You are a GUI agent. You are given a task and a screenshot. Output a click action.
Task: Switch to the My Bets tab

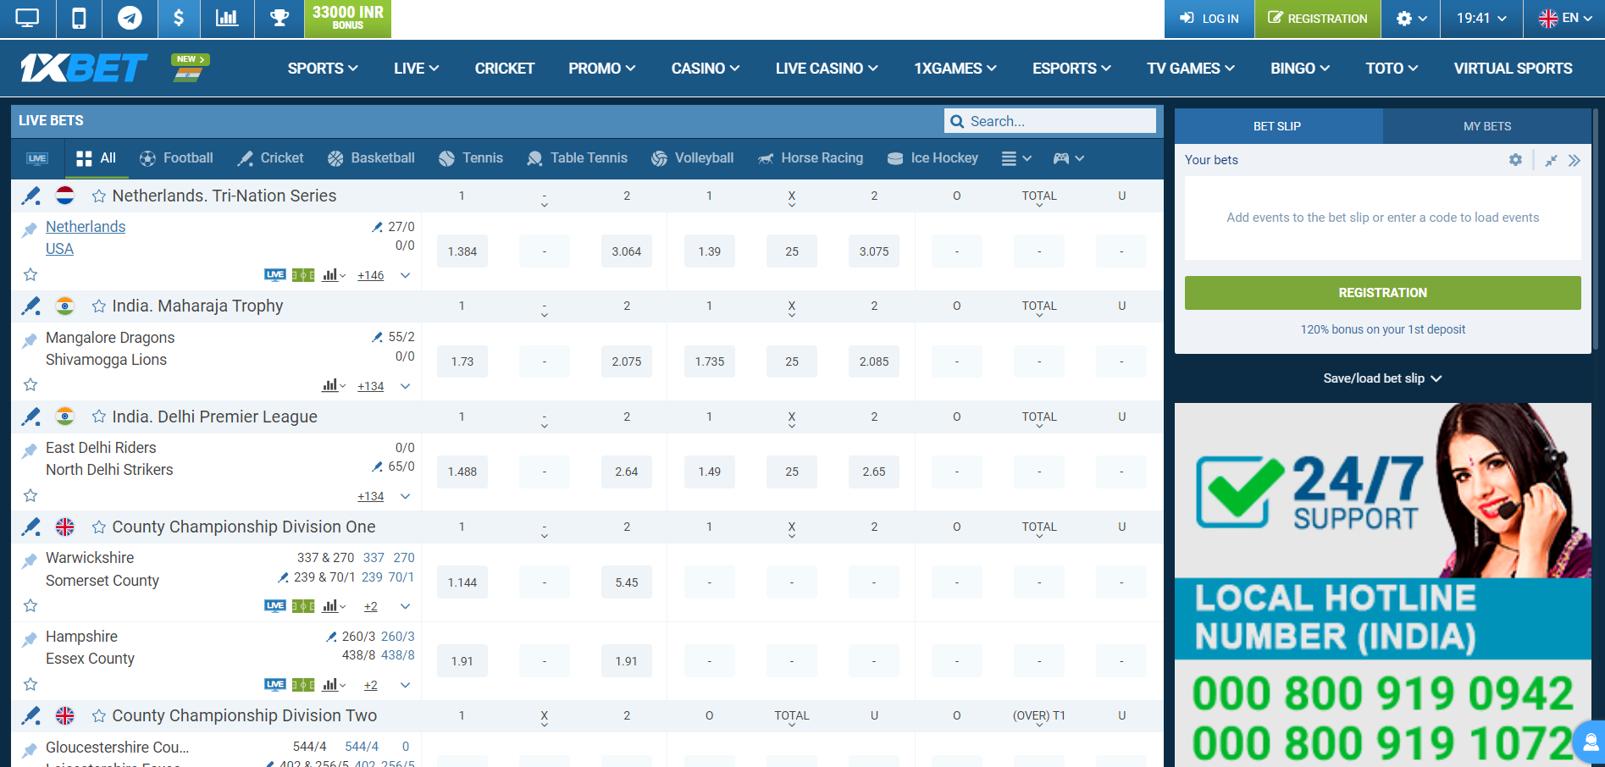tap(1486, 126)
